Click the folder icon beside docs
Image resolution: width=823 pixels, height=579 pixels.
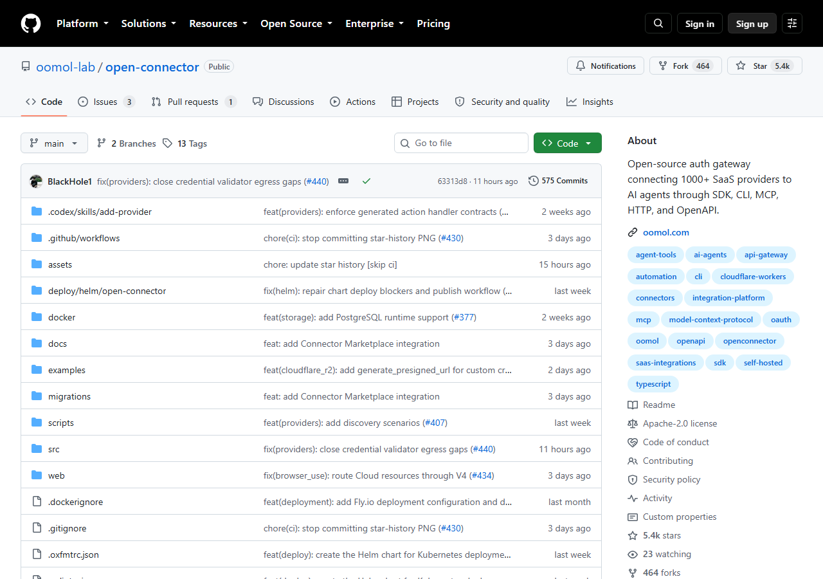[37, 344]
